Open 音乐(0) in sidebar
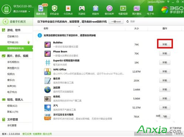The height and width of the screenshot is (137, 184). click(11, 80)
